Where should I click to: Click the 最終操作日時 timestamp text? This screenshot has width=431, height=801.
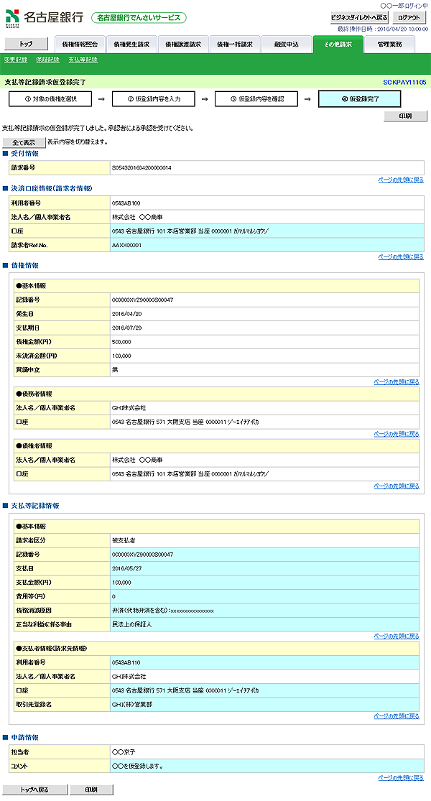382,29
